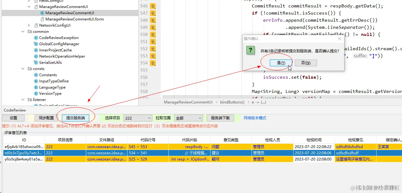Click the gutter marker icon at line 554
Screen dimensions: 402x193
tap(153, 63)
